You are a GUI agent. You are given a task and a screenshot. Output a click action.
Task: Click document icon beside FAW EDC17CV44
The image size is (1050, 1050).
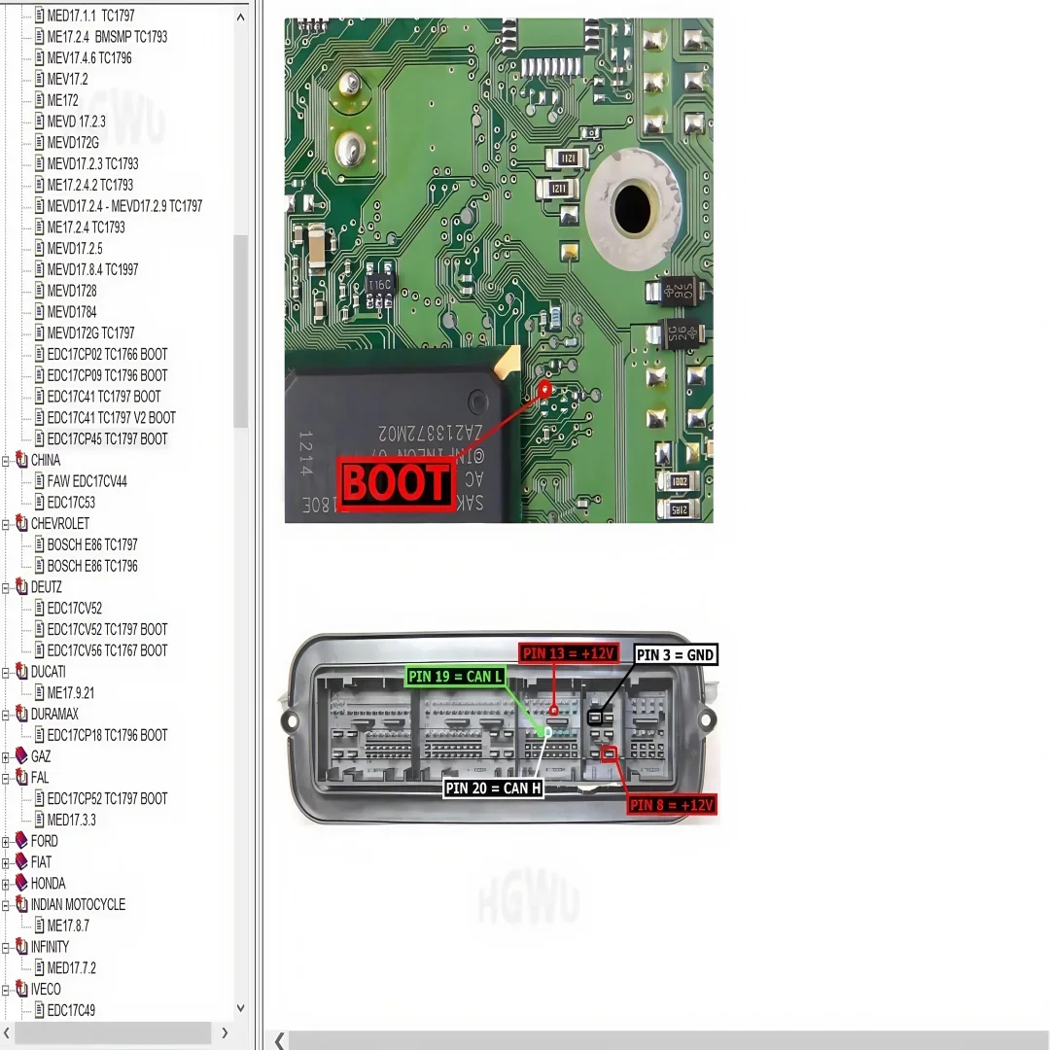click(40, 481)
